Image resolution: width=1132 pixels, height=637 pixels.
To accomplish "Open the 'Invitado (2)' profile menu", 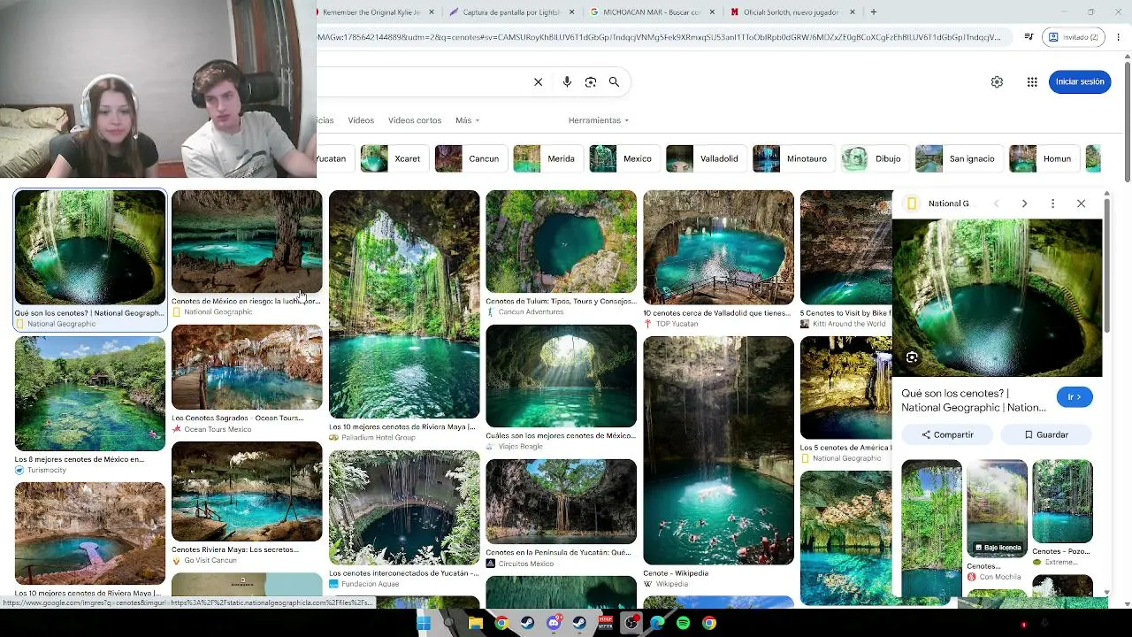I will [x=1073, y=37].
